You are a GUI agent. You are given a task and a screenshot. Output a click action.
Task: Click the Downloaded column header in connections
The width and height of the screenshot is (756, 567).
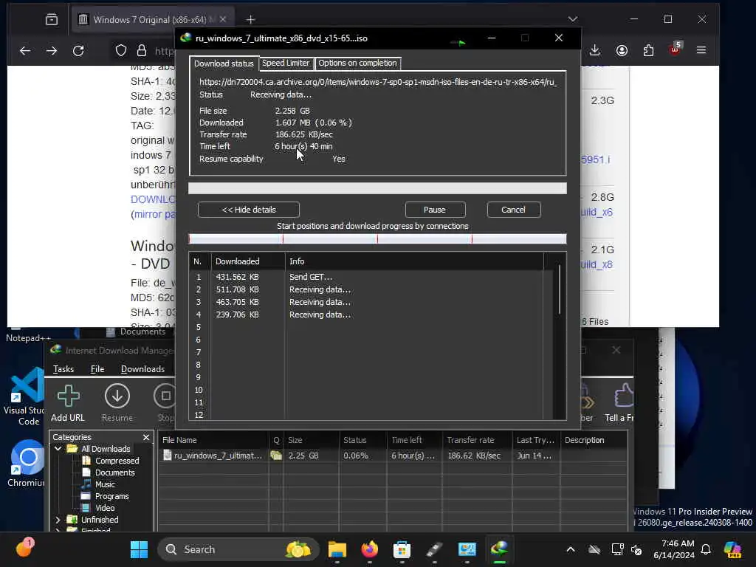point(248,261)
